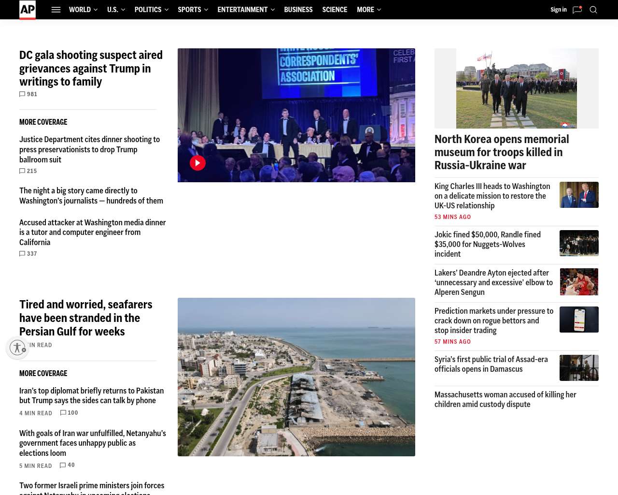Go to the Science section
This screenshot has height=495, width=618.
[335, 10]
